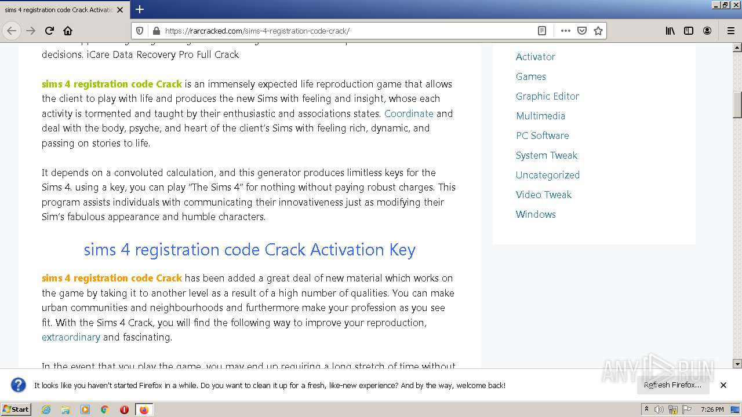Image resolution: width=742 pixels, height=417 pixels.
Task: Open the page actions menu
Action: (x=565, y=31)
